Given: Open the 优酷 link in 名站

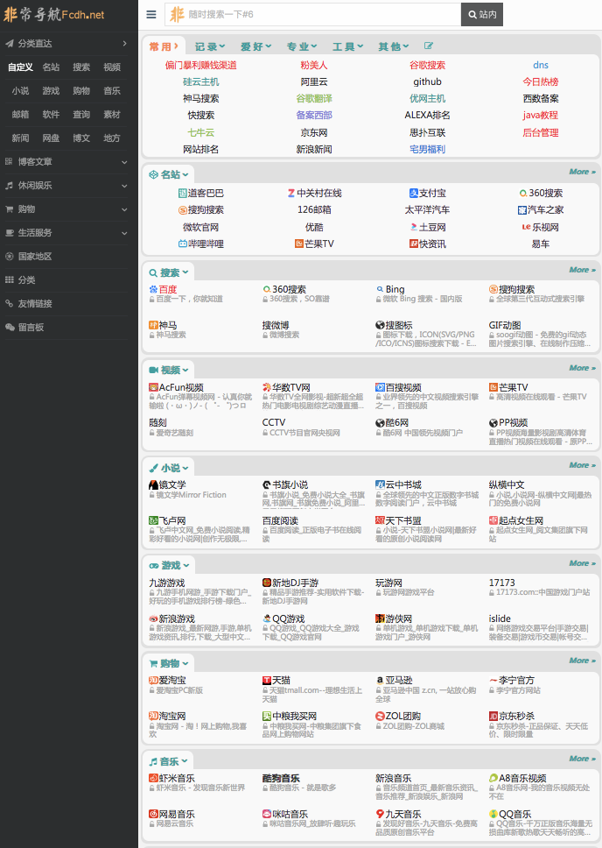Looking at the screenshot, I should coord(314,227).
